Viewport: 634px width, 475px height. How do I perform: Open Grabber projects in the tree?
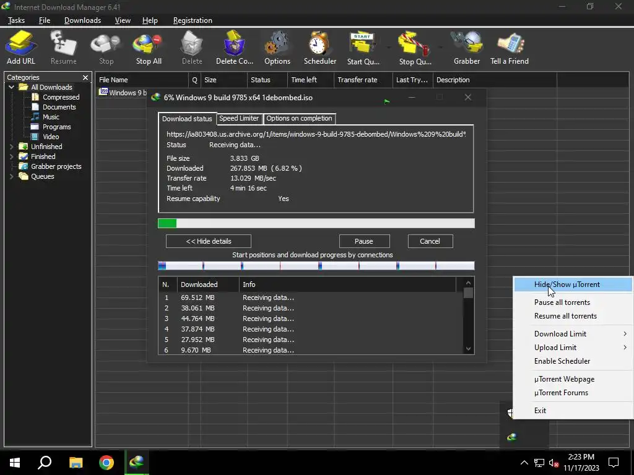tap(56, 166)
